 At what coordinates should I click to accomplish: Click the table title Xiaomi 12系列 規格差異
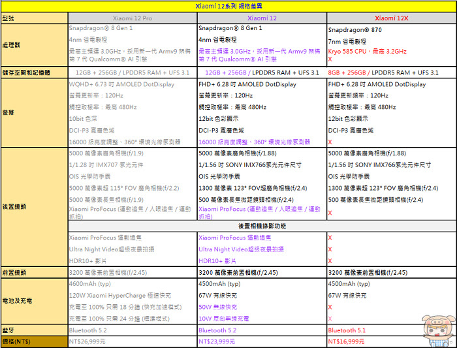tap(228, 6)
